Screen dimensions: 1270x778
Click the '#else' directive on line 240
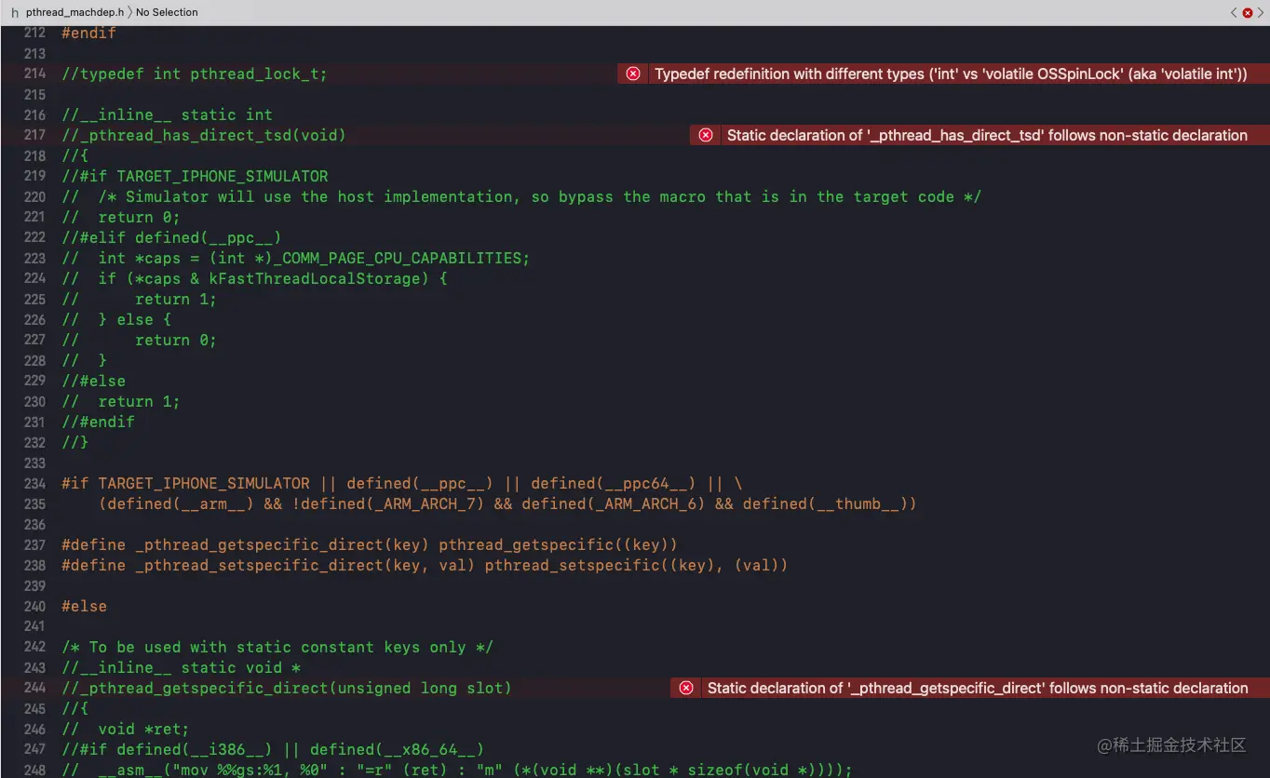pos(84,606)
